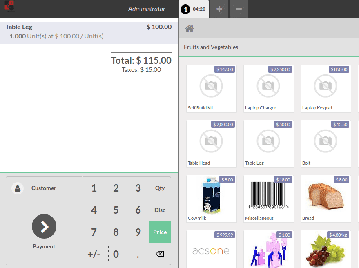Click the decimal point key
The image size is (359, 268).
click(x=138, y=254)
